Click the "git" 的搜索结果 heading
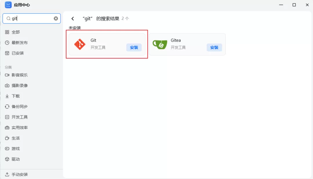 [101, 19]
